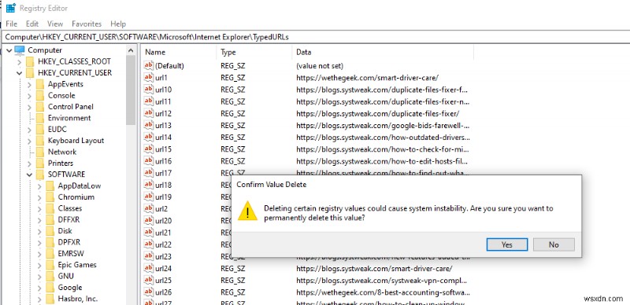This screenshot has width=630, height=305.
Task: Click the string value icon for url24
Action: (x=149, y=268)
